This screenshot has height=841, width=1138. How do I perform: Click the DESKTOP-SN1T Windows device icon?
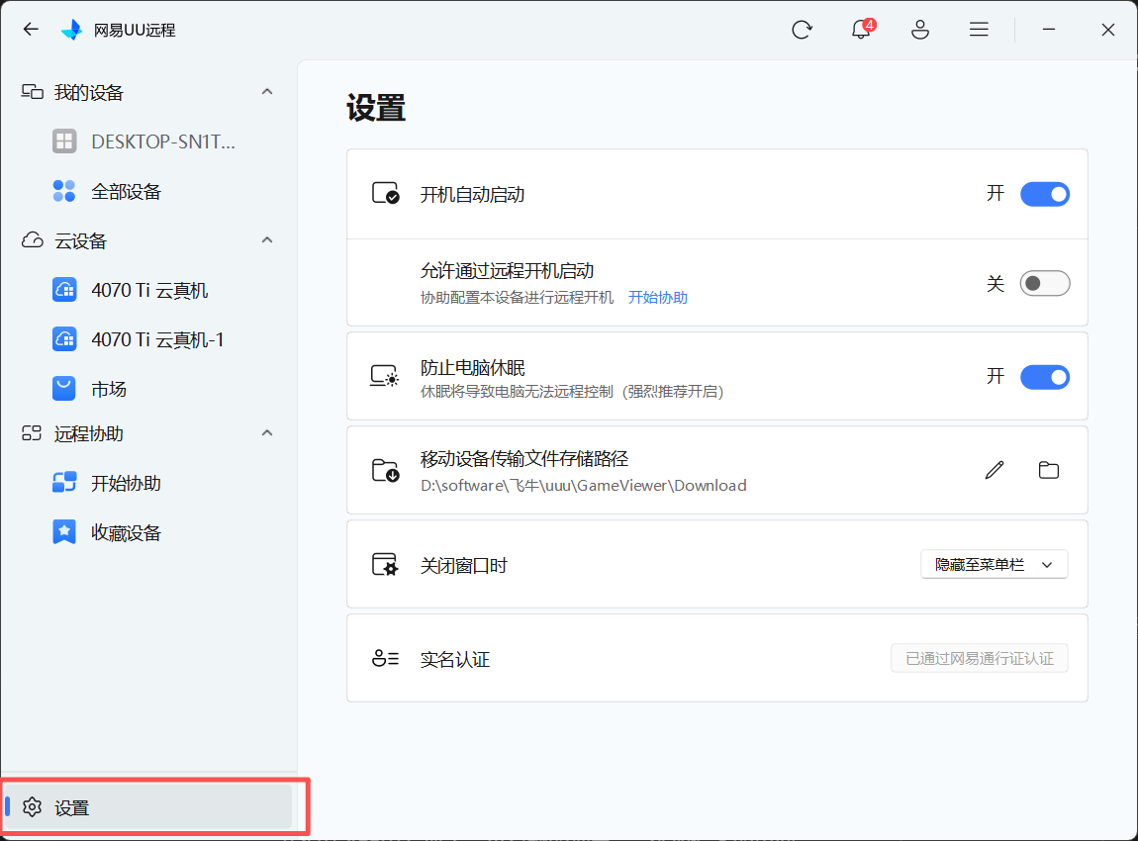[x=64, y=140]
